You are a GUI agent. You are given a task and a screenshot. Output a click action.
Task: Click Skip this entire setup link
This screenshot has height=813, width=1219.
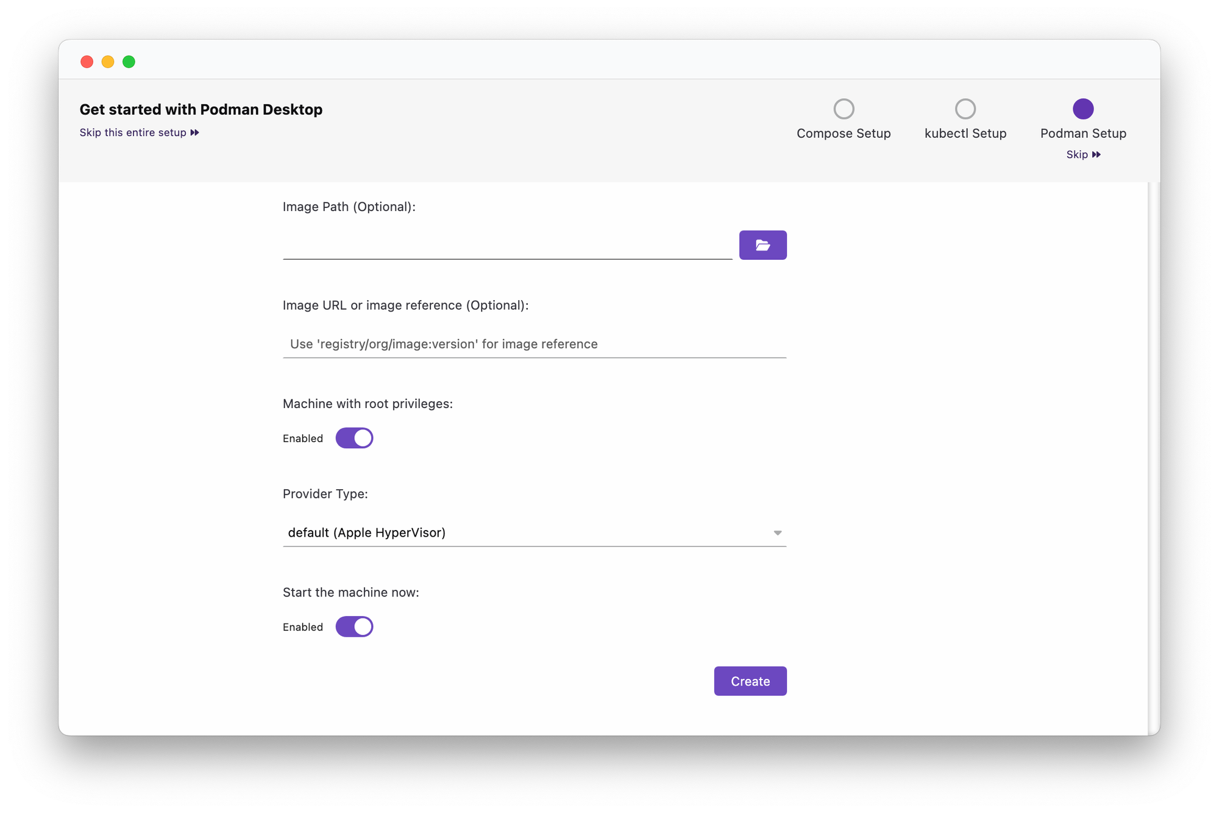pyautogui.click(x=133, y=132)
